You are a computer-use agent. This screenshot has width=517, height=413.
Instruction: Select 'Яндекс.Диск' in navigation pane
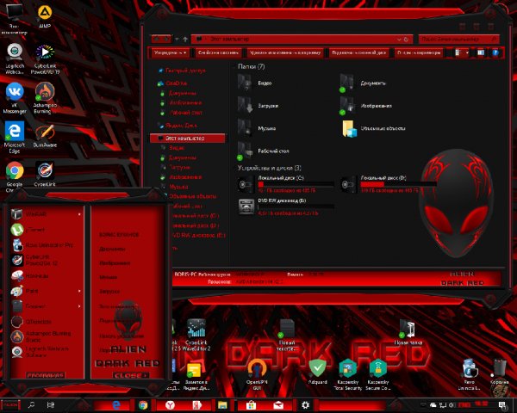point(178,126)
